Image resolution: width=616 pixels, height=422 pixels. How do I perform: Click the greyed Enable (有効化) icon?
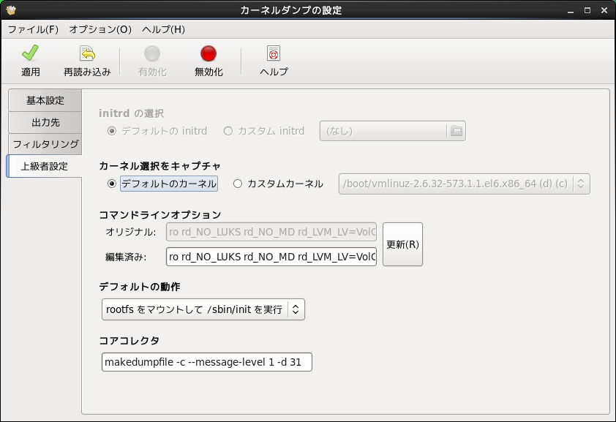(x=152, y=54)
